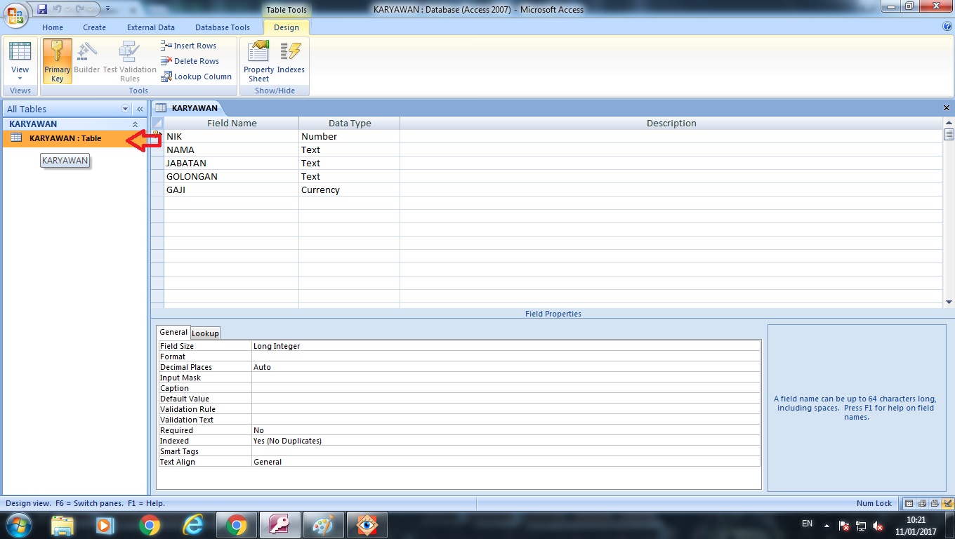
Task: Save the database with the floppy icon
Action: (42, 9)
